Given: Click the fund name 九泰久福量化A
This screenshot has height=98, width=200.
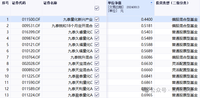Looking at the screenshot, I should coord(80,51).
